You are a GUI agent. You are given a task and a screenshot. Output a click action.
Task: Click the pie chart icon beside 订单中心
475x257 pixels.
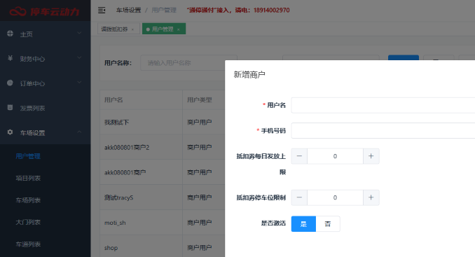pyautogui.click(x=10, y=83)
